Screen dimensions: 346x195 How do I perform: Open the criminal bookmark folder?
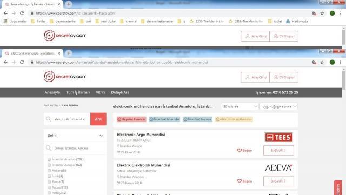[129, 22]
